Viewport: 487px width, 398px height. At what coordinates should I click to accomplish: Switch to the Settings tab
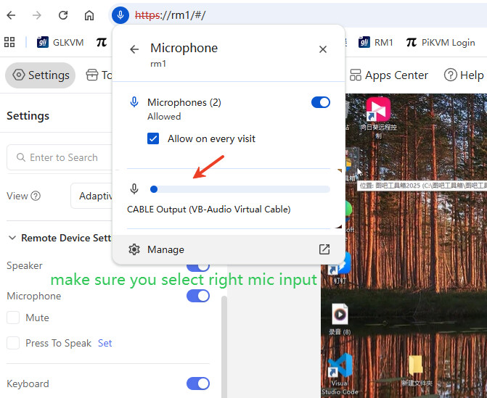(x=41, y=75)
